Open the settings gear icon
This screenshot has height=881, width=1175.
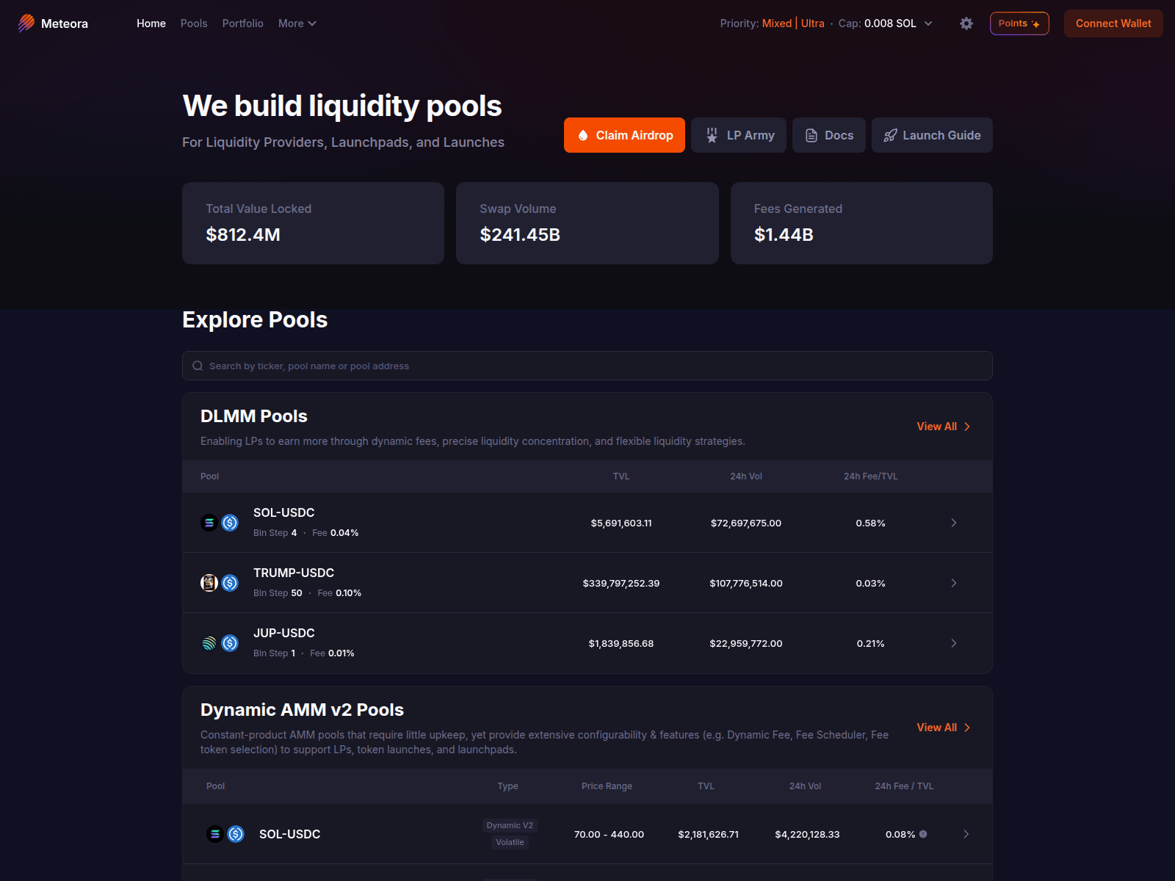[x=966, y=23]
